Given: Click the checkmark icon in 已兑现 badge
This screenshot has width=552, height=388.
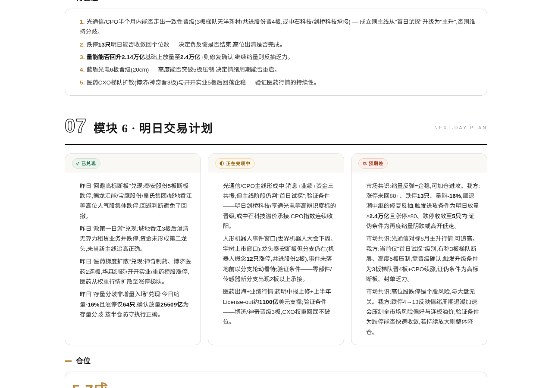Looking at the screenshot, I should [78, 163].
